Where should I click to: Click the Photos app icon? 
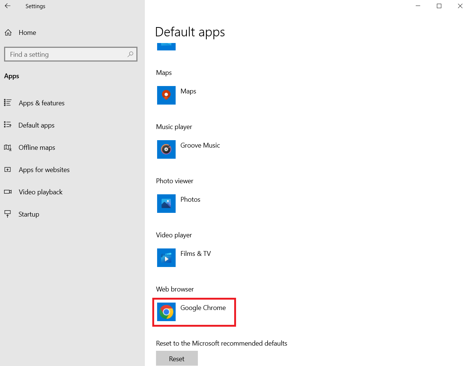coord(166,204)
